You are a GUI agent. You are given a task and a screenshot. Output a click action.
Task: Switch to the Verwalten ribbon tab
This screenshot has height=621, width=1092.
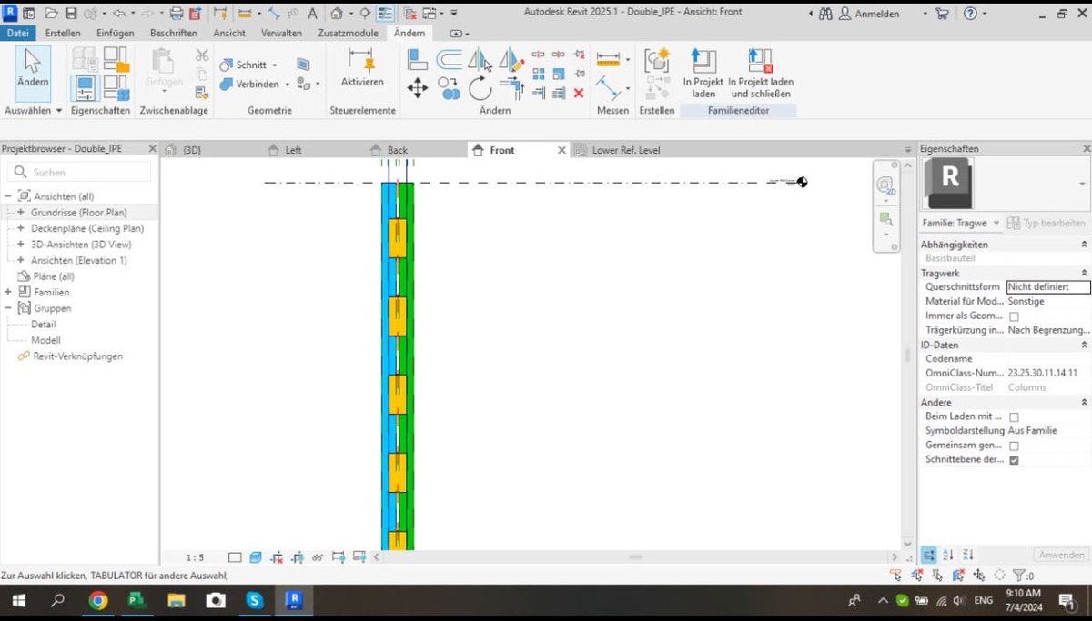pos(281,33)
